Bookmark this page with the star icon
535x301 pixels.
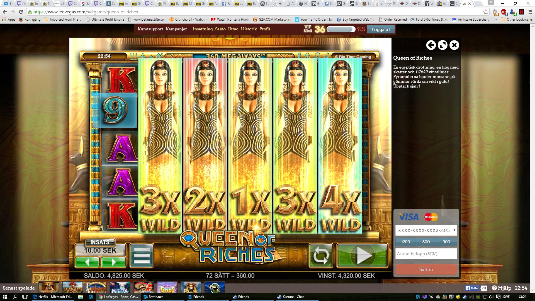486,12
